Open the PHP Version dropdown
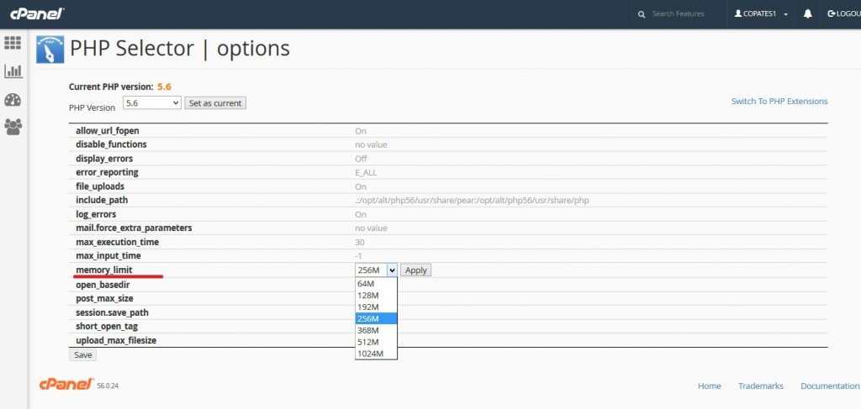The width and height of the screenshot is (861, 409). tap(152, 102)
